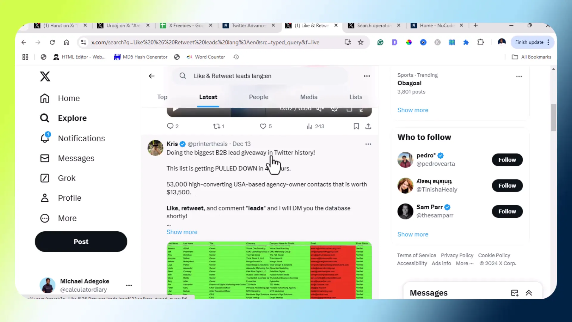Open Obagoal trend options menu

click(519, 77)
